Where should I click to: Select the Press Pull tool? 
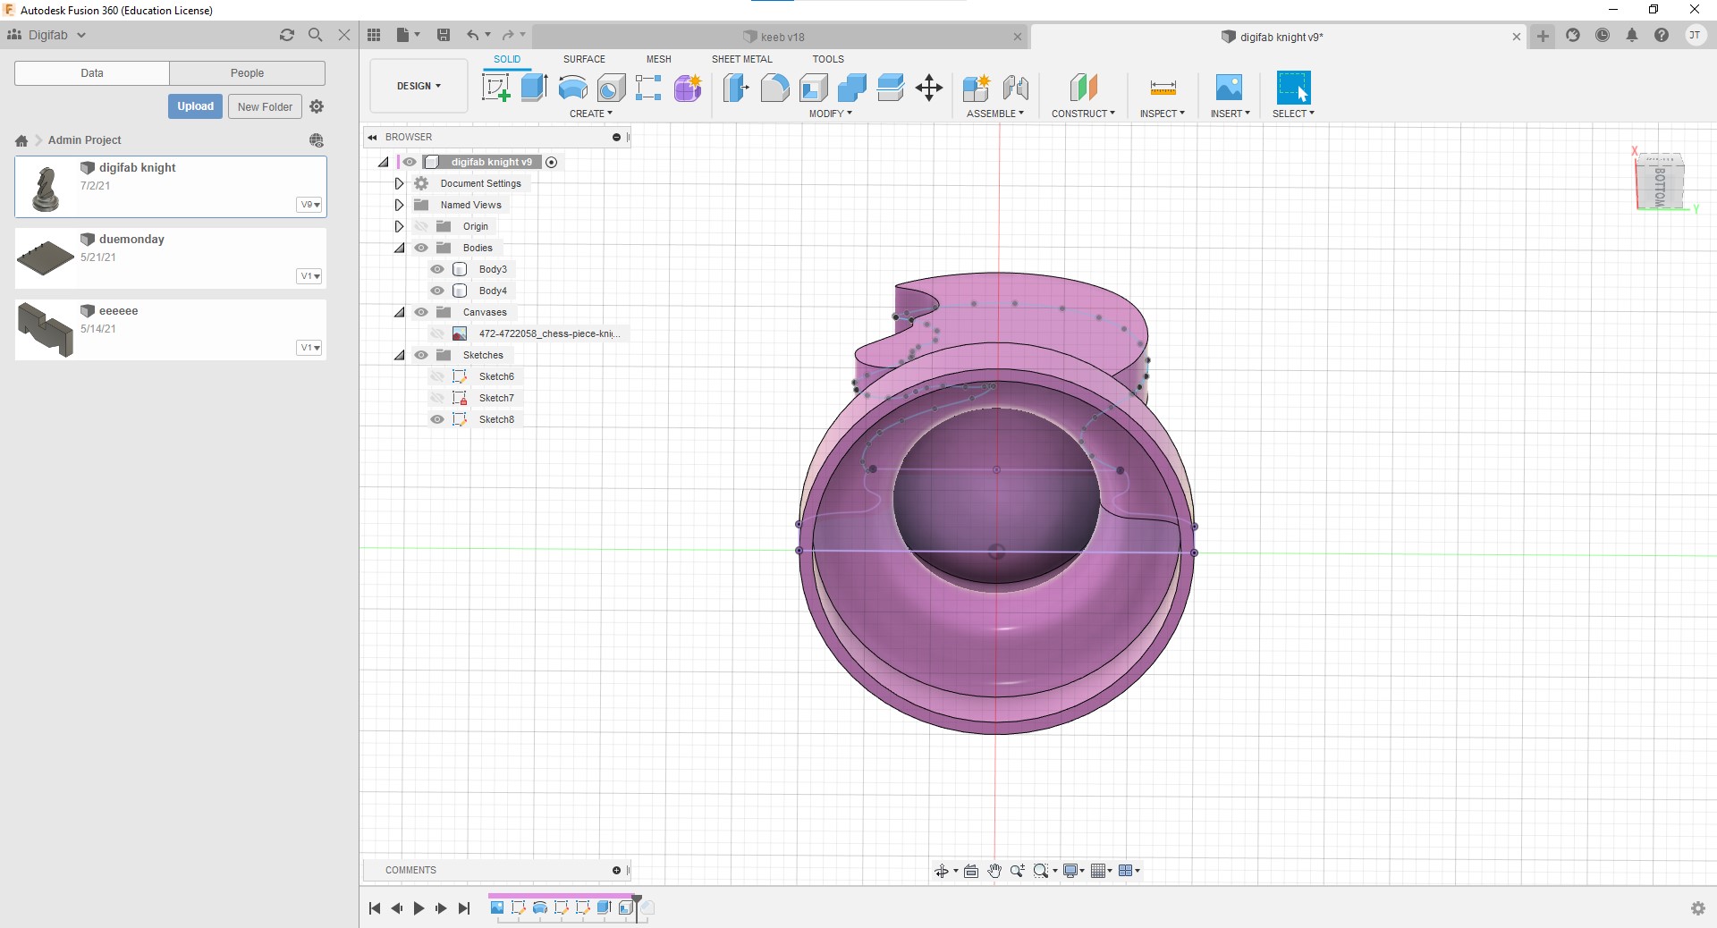[x=735, y=88]
